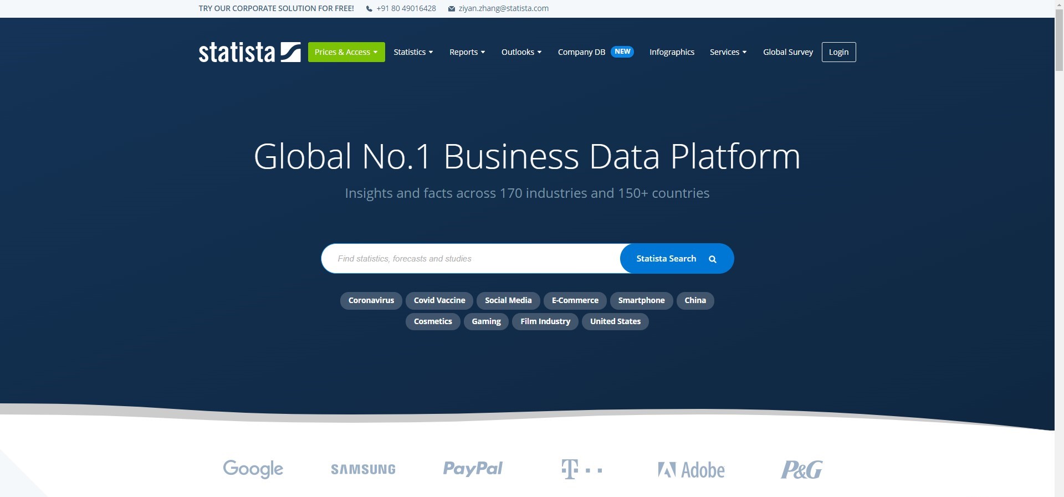Choose the Film Industry topic tag
The image size is (1064, 497).
[x=545, y=321]
